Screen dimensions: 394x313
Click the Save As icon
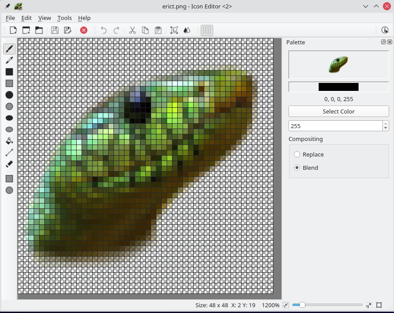point(68,30)
